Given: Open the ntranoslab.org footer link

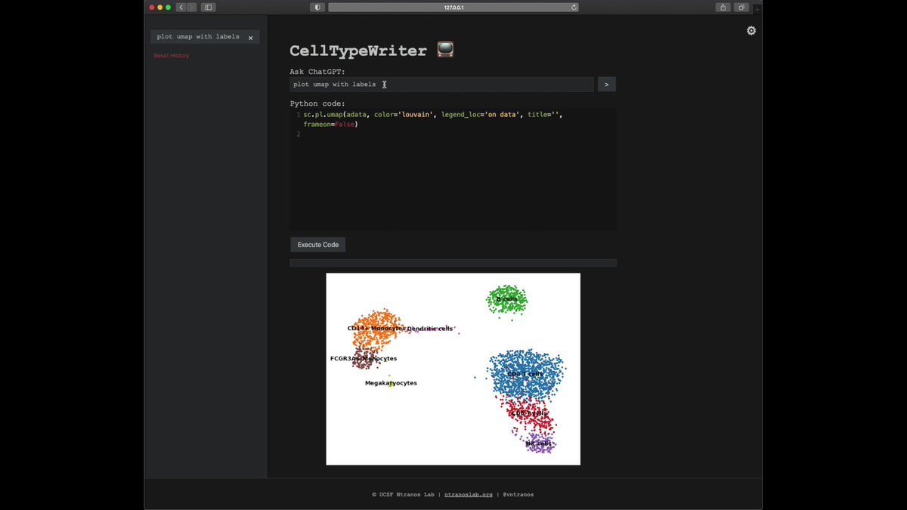Looking at the screenshot, I should 469,495.
